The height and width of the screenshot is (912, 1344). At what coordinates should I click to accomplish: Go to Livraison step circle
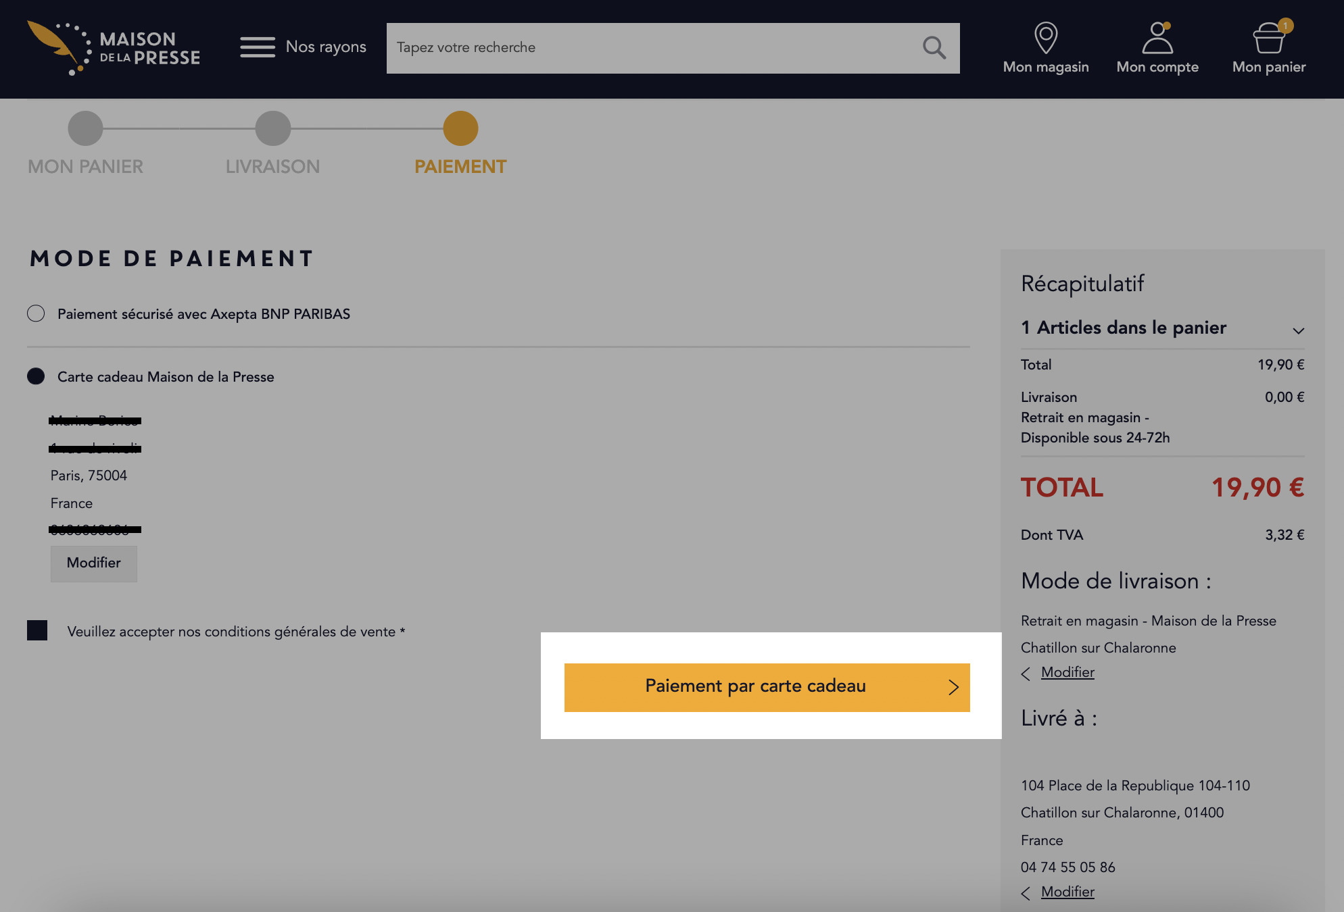coord(273,128)
